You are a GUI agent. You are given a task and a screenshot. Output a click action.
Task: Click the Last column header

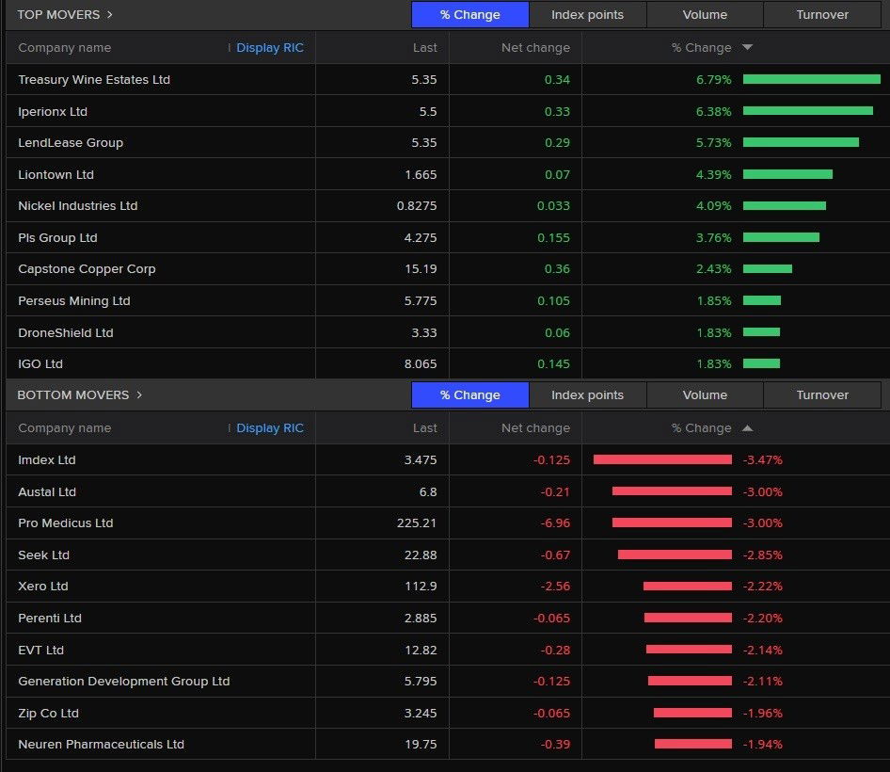425,47
